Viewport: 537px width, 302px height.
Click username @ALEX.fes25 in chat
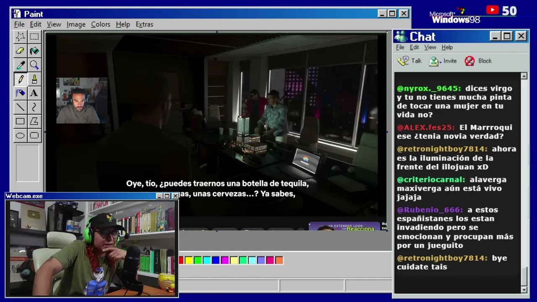(426, 128)
